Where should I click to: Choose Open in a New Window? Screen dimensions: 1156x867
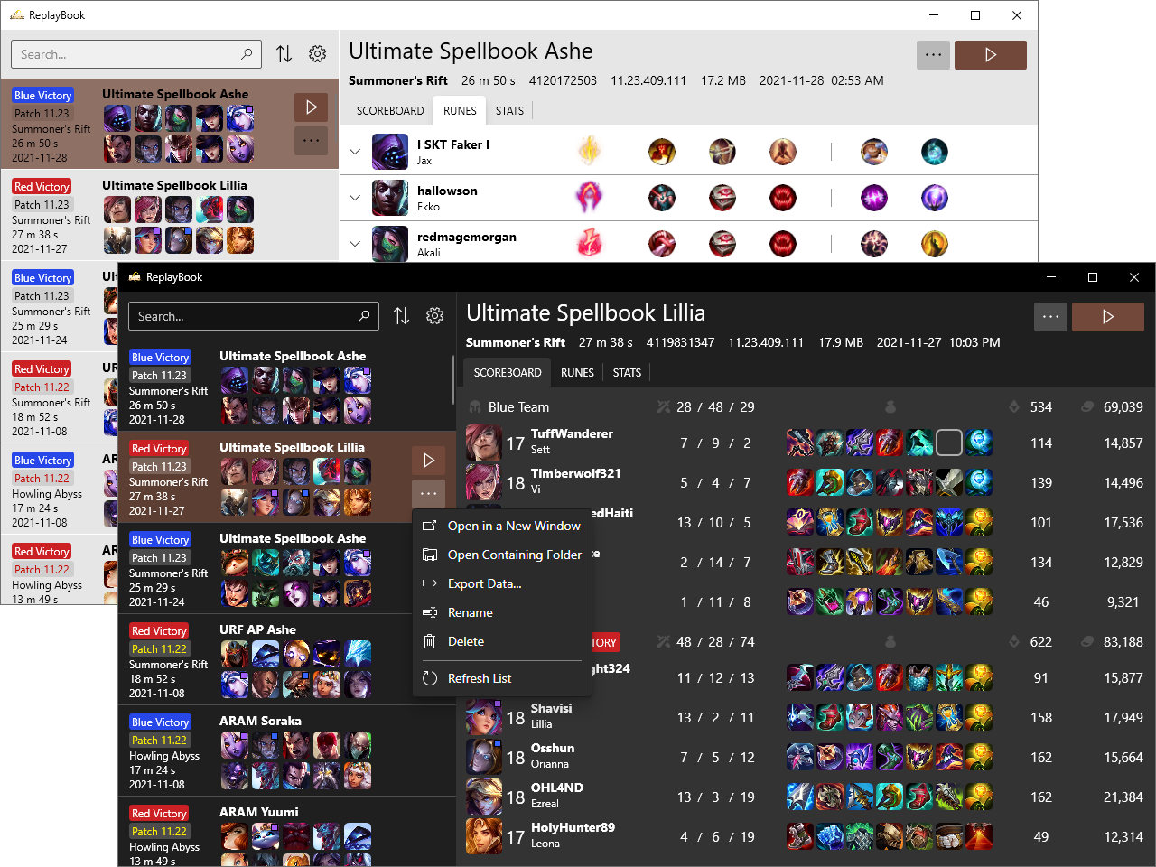(x=502, y=526)
